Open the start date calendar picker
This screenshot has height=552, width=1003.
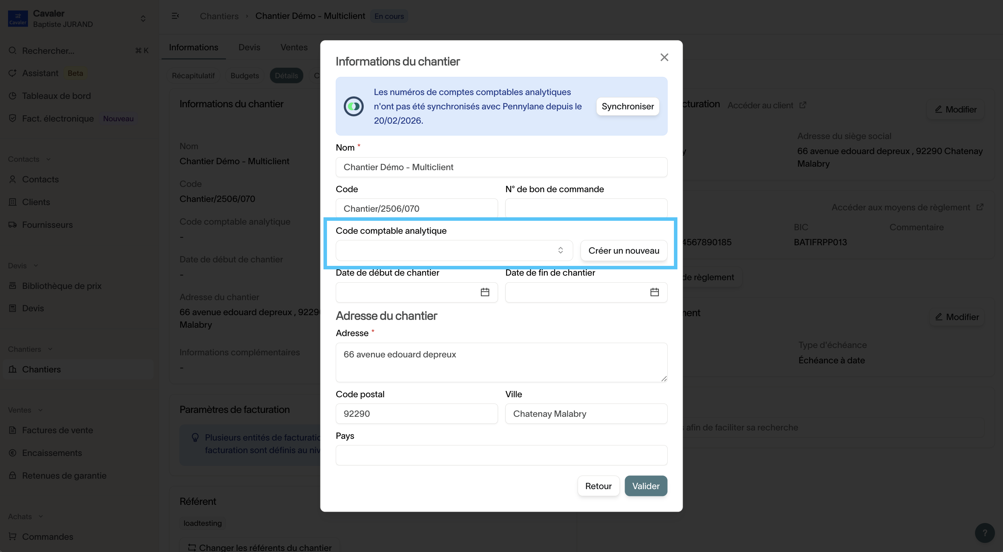pos(484,292)
